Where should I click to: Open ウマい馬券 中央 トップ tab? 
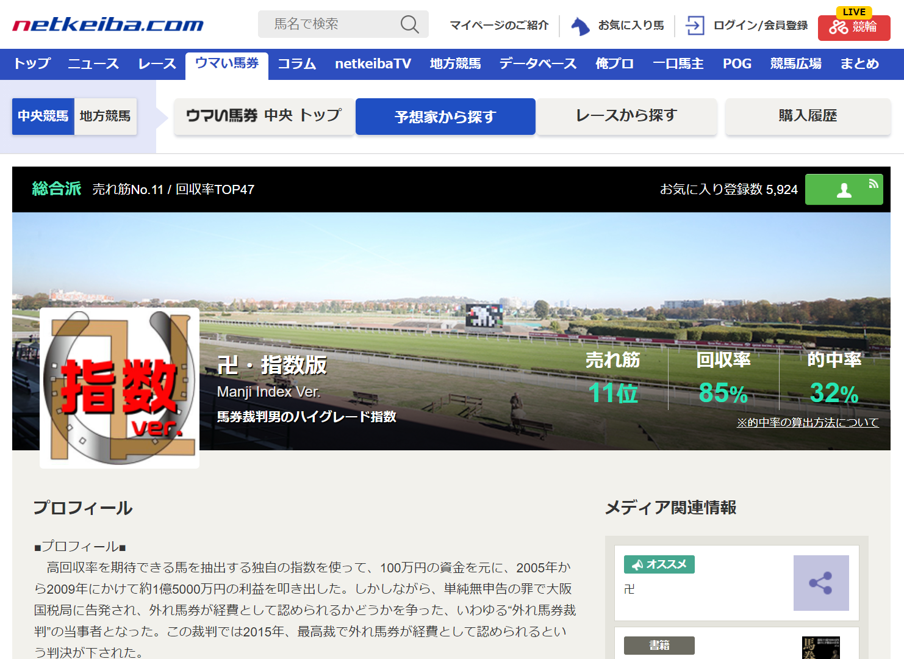pyautogui.click(x=264, y=116)
